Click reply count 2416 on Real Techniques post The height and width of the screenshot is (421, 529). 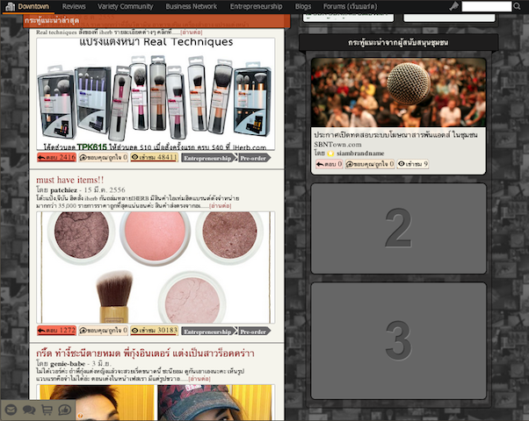[57, 158]
